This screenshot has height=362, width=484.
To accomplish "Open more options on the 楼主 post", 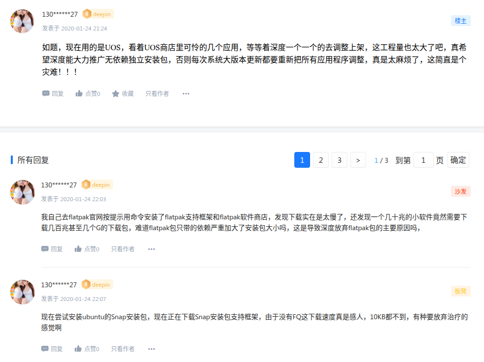I will coord(186,93).
